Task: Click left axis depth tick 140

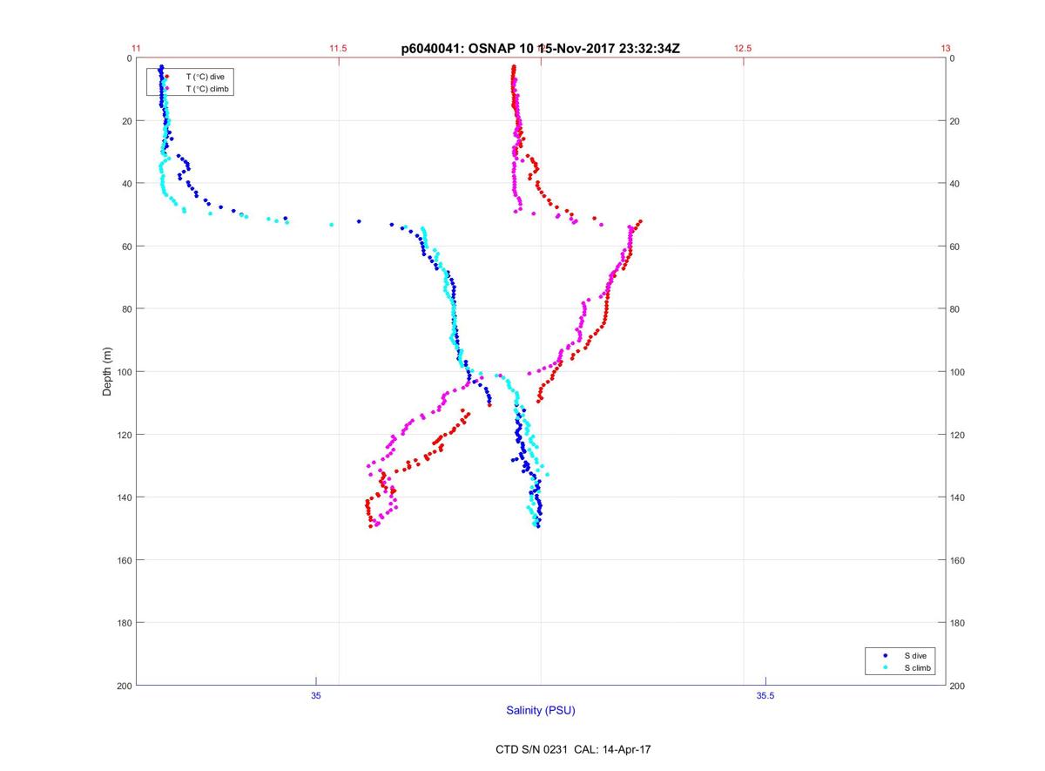Action: coord(124,497)
